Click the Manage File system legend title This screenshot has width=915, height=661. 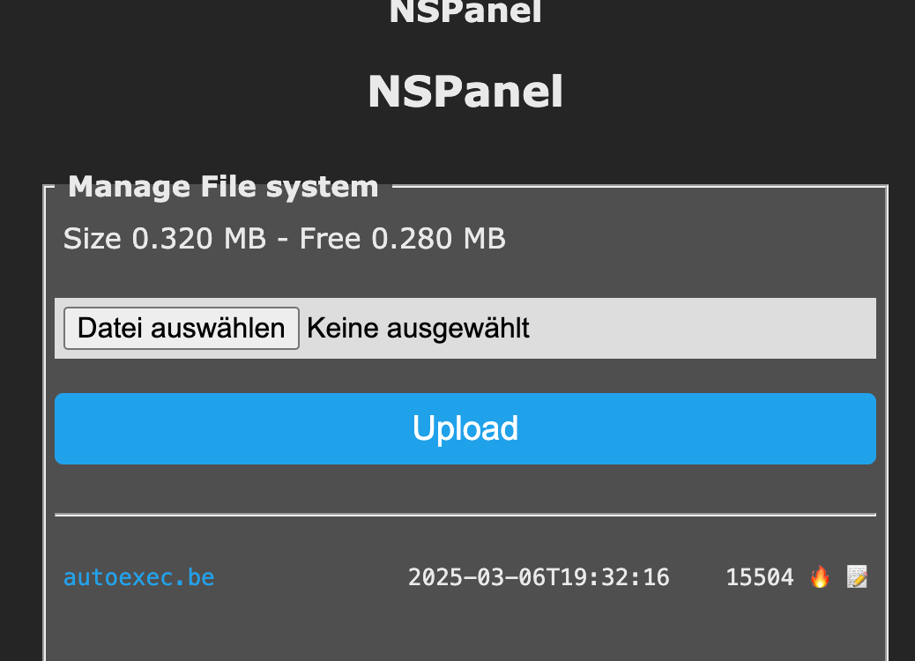[x=223, y=187]
